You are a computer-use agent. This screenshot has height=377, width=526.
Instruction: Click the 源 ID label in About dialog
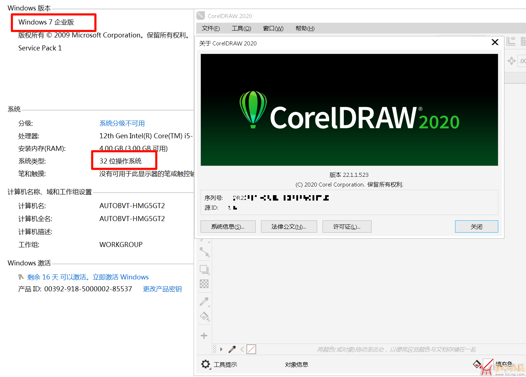(x=211, y=207)
